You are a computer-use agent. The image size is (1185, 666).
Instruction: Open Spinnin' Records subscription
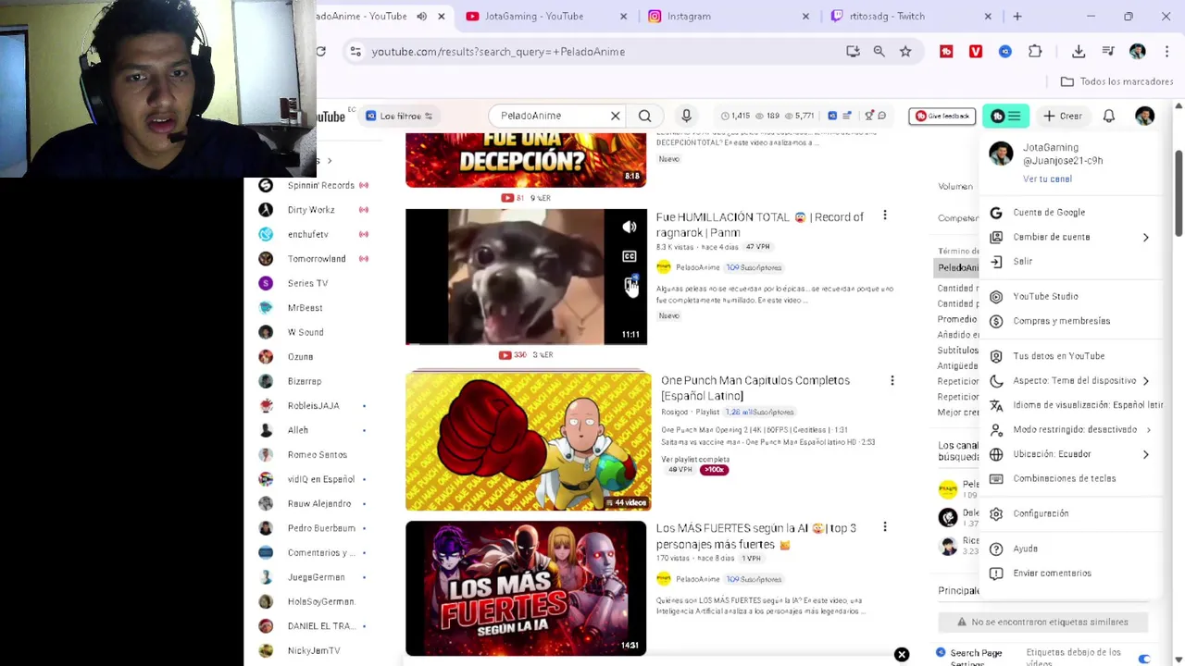click(x=313, y=185)
